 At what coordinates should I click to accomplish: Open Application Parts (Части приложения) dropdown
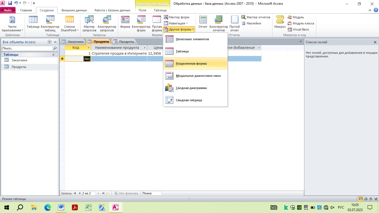(x=12, y=23)
